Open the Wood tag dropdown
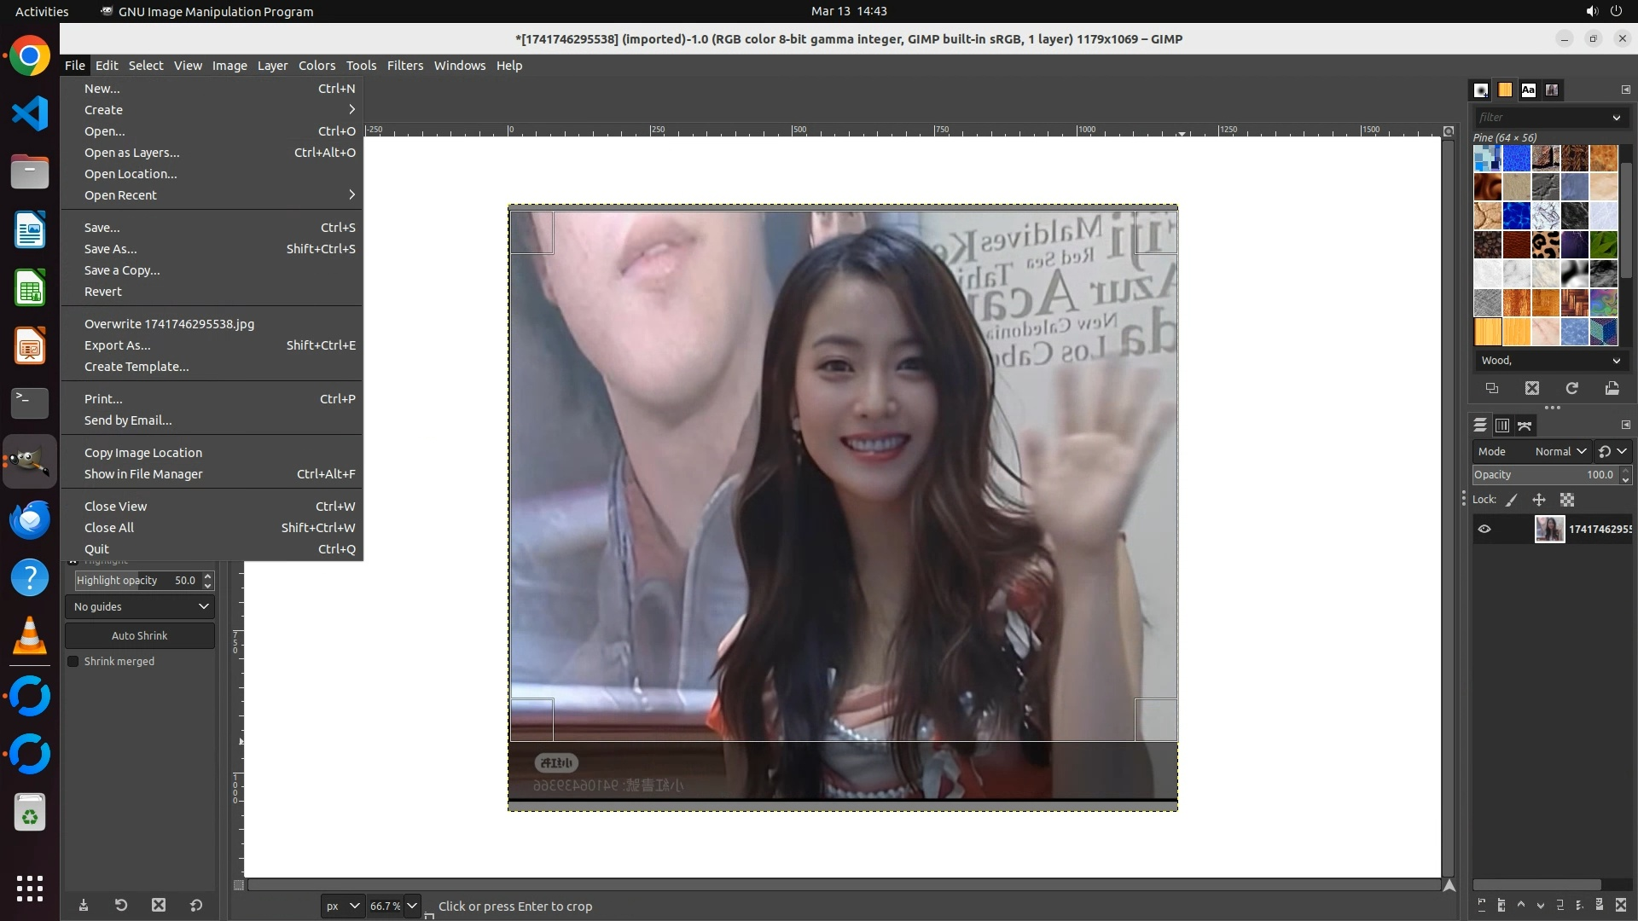Image resolution: width=1638 pixels, height=921 pixels. coord(1549,361)
